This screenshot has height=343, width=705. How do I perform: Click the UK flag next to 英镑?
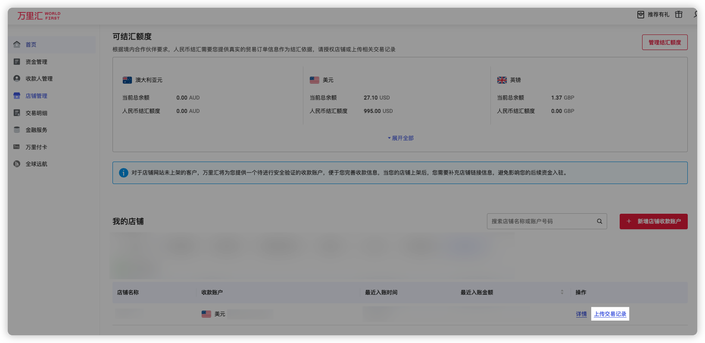pyautogui.click(x=502, y=80)
